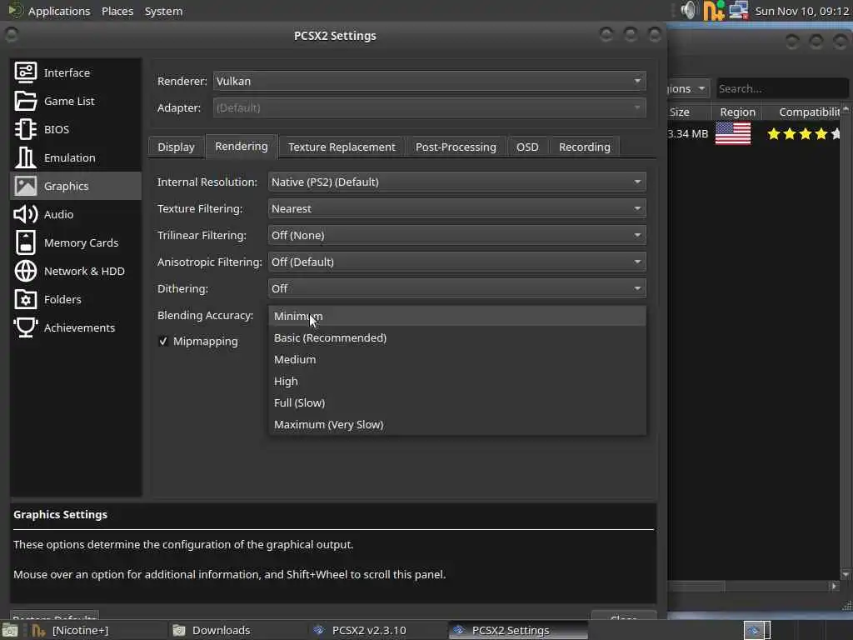Click the PCSX2 Settings taskbar button
The height and width of the screenshot is (640, 853).
tap(518, 630)
